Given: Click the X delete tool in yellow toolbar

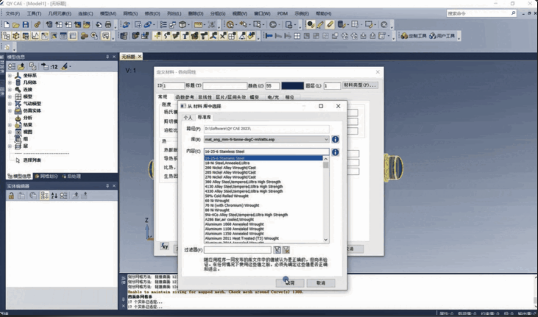Looking at the screenshot, I should point(223,36).
